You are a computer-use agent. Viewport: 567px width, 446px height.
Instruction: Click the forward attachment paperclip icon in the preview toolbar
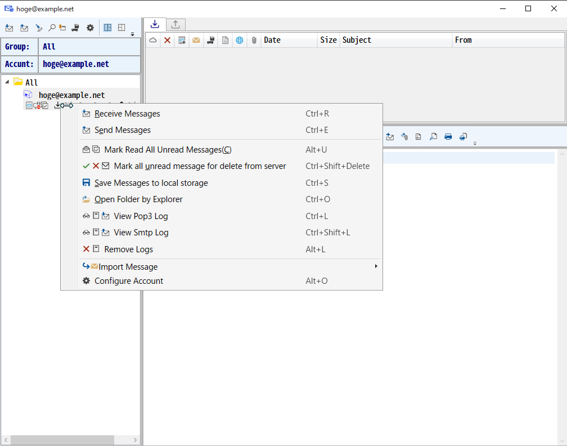point(404,136)
